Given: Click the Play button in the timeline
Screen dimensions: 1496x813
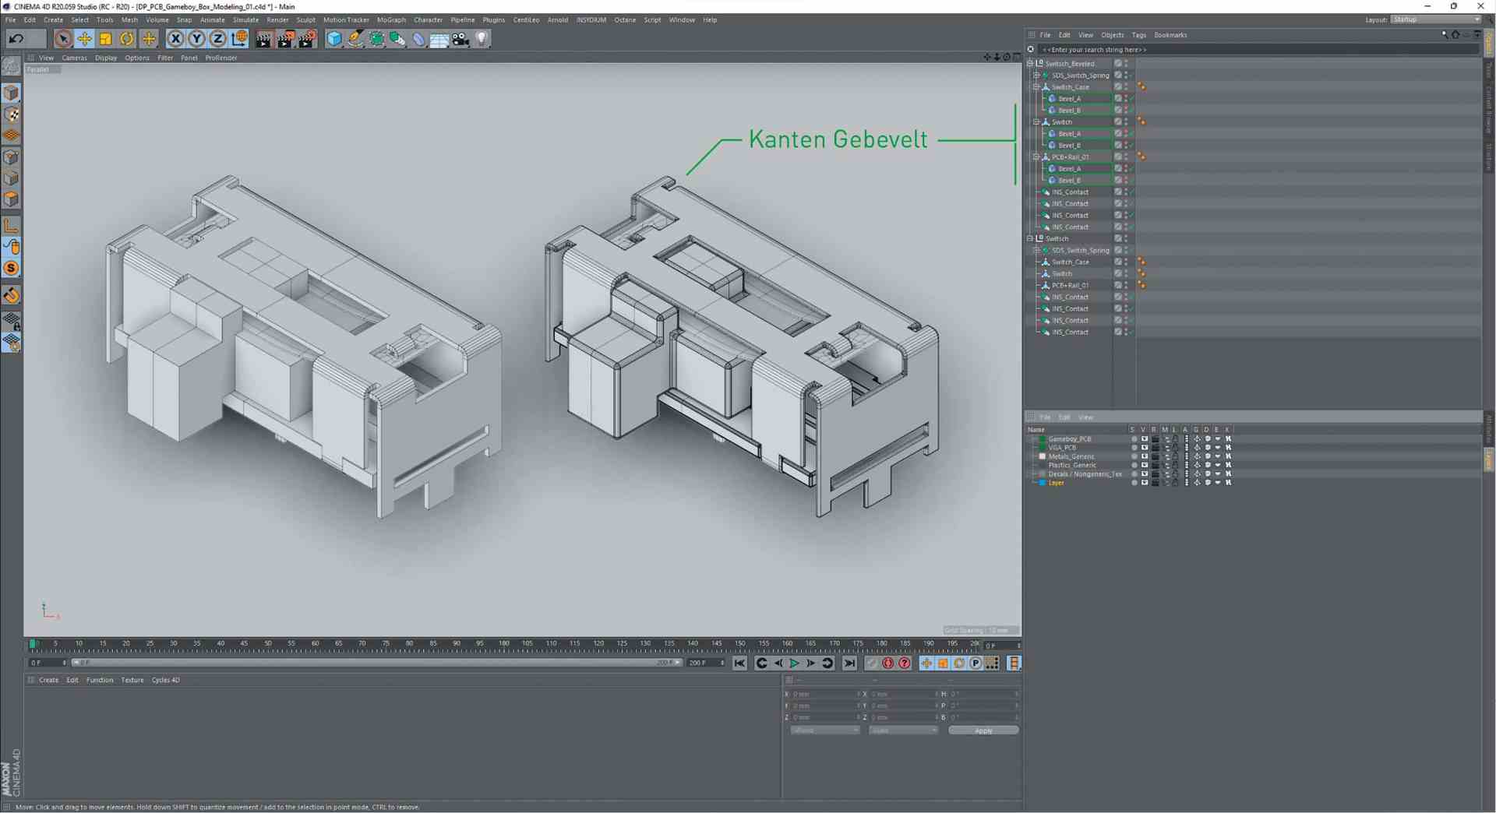Looking at the screenshot, I should pyautogui.click(x=795, y=663).
